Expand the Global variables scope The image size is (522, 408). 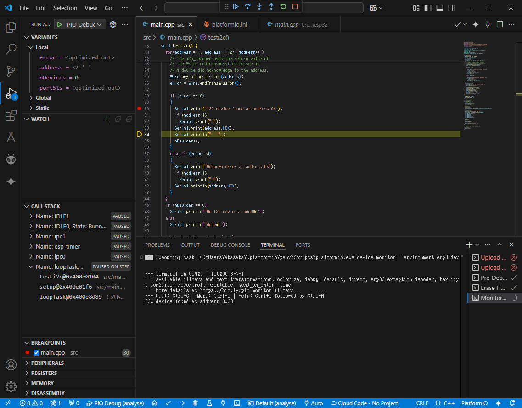point(43,98)
